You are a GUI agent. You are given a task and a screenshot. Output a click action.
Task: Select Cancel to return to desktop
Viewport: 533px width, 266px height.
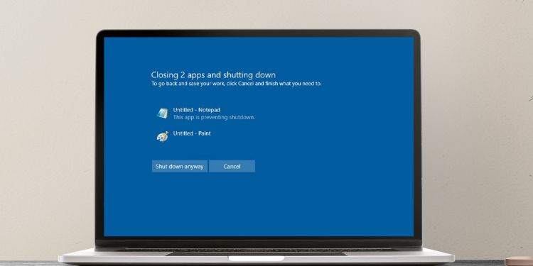tap(232, 166)
